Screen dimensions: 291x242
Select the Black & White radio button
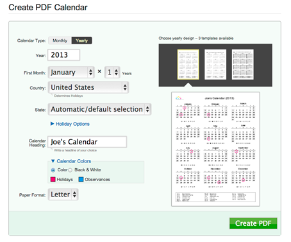coord(70,170)
